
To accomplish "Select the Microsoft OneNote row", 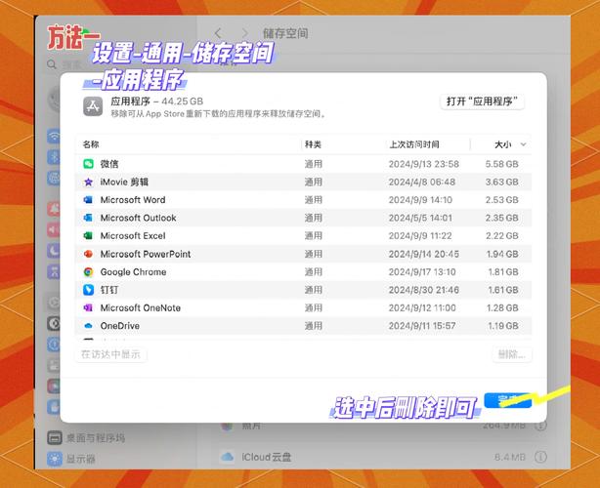I will (303, 307).
